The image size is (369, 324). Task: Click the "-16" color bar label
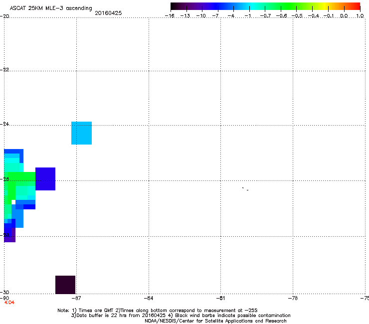pos(170,16)
